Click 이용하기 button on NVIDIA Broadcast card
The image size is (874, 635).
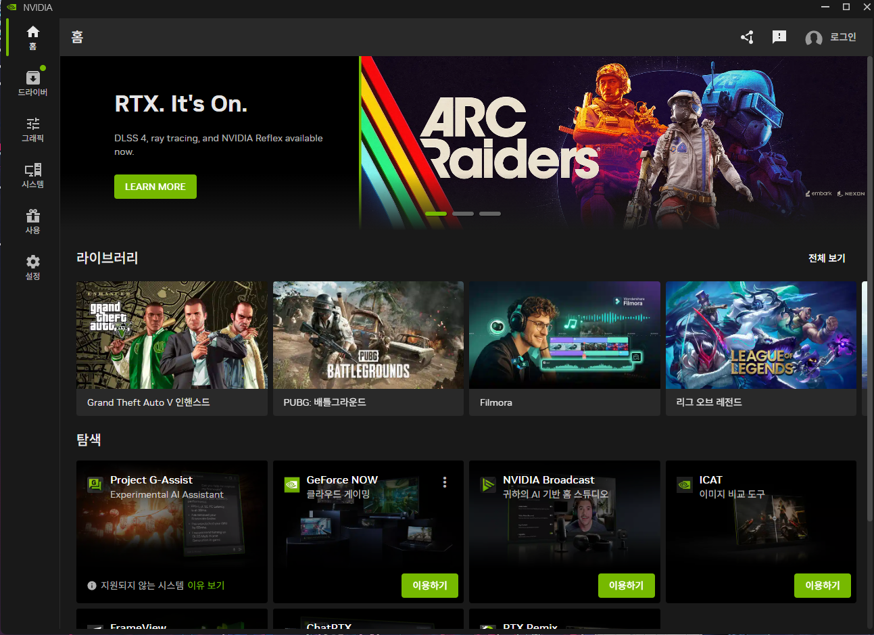(627, 586)
